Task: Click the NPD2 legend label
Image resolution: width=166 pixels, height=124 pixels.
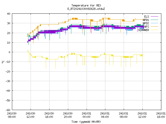Action: click(x=146, y=23)
